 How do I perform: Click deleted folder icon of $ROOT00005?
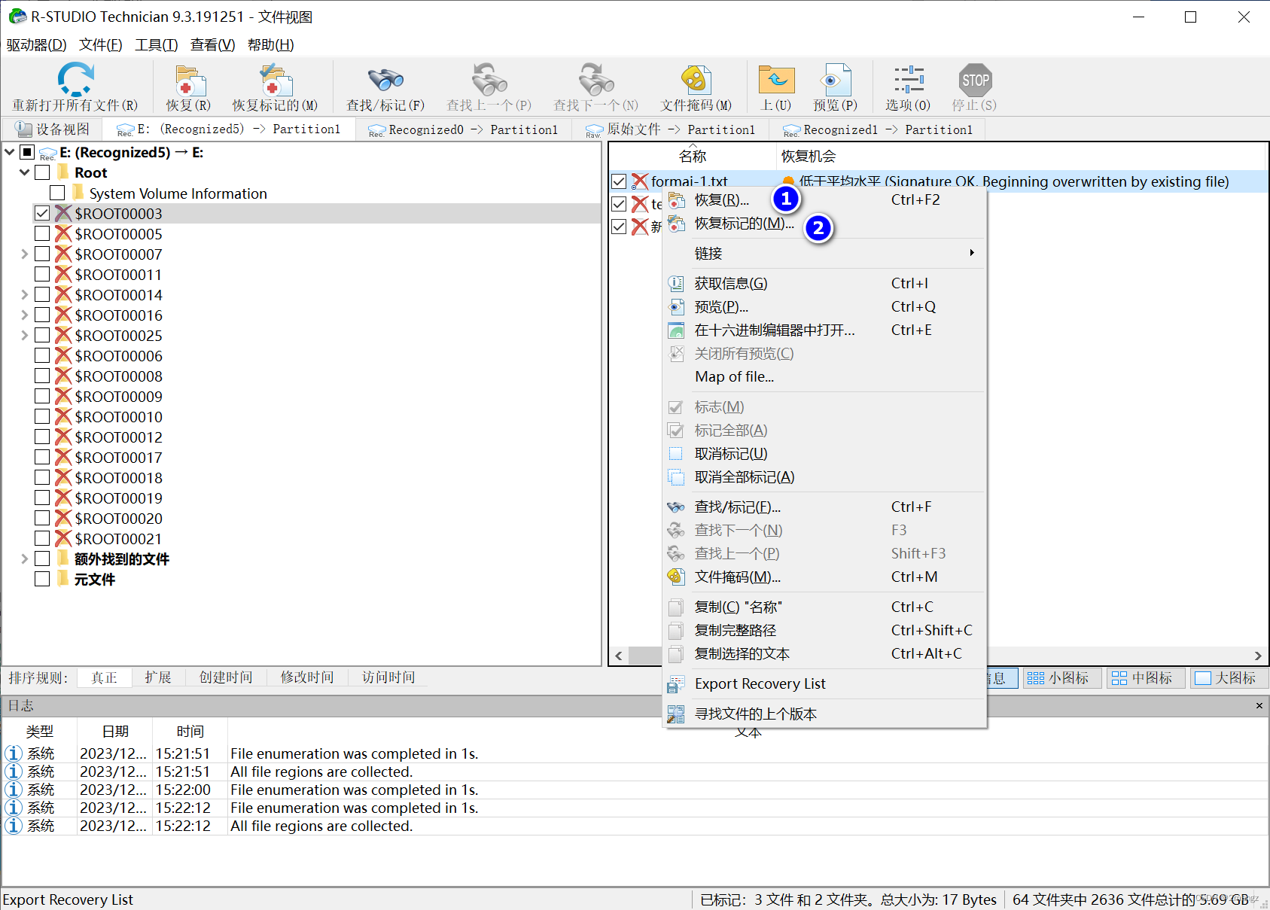(63, 234)
